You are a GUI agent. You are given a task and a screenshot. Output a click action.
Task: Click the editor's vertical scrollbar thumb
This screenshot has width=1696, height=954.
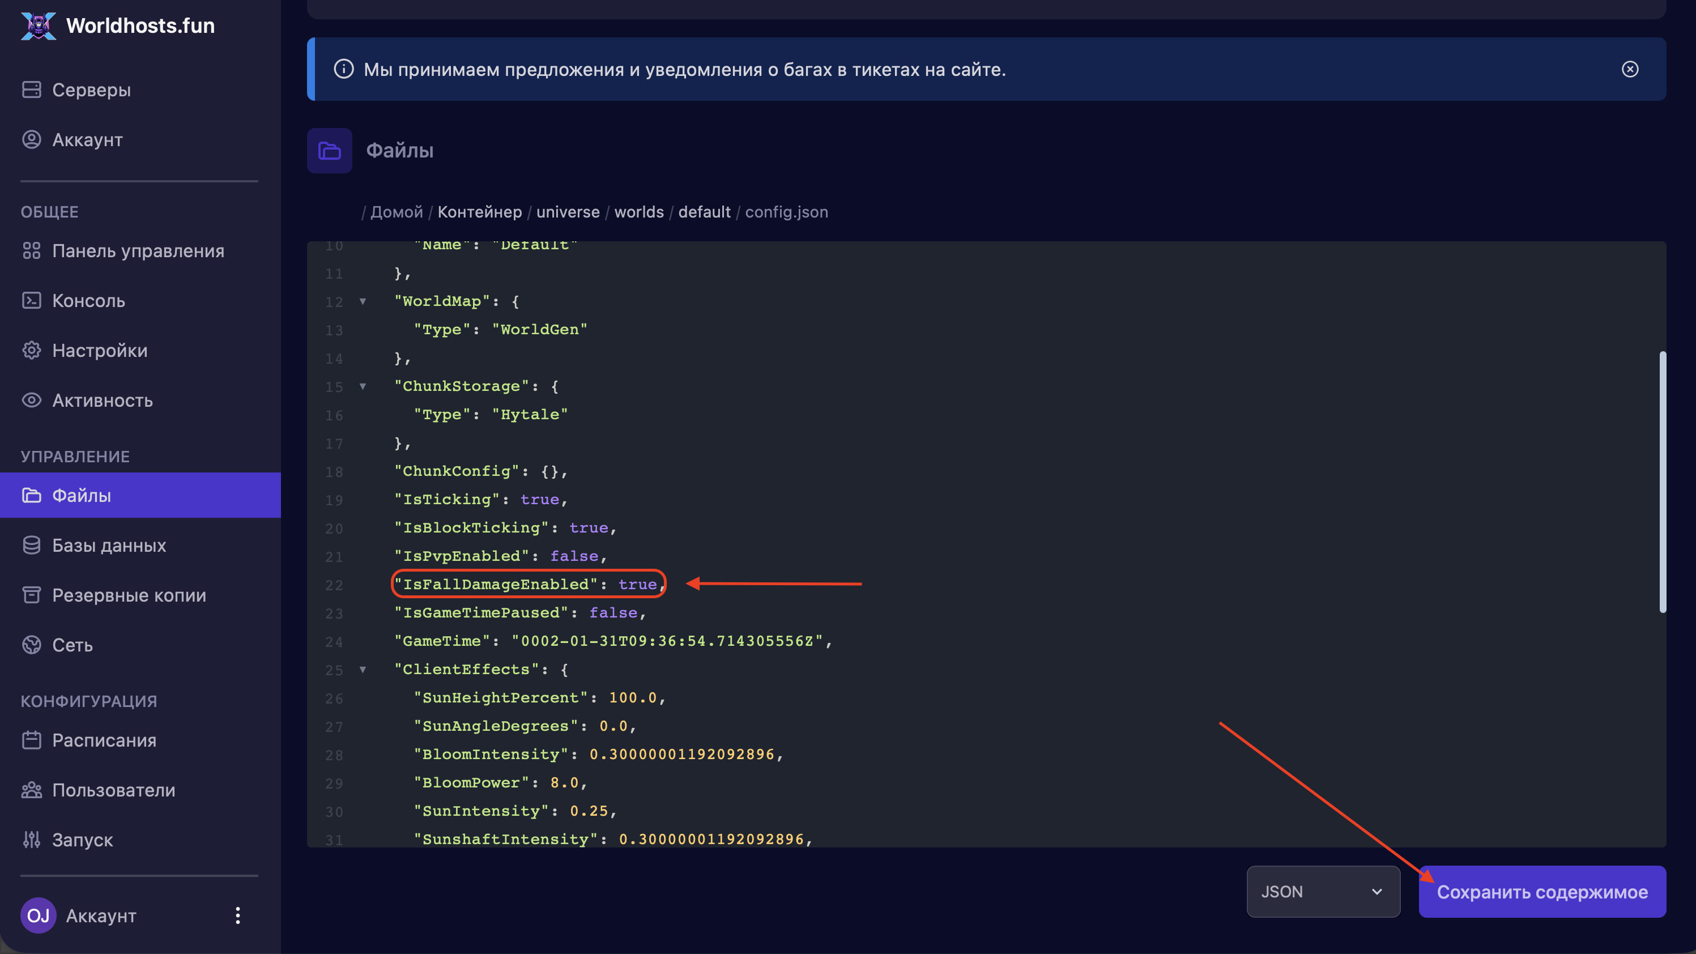tap(1662, 482)
